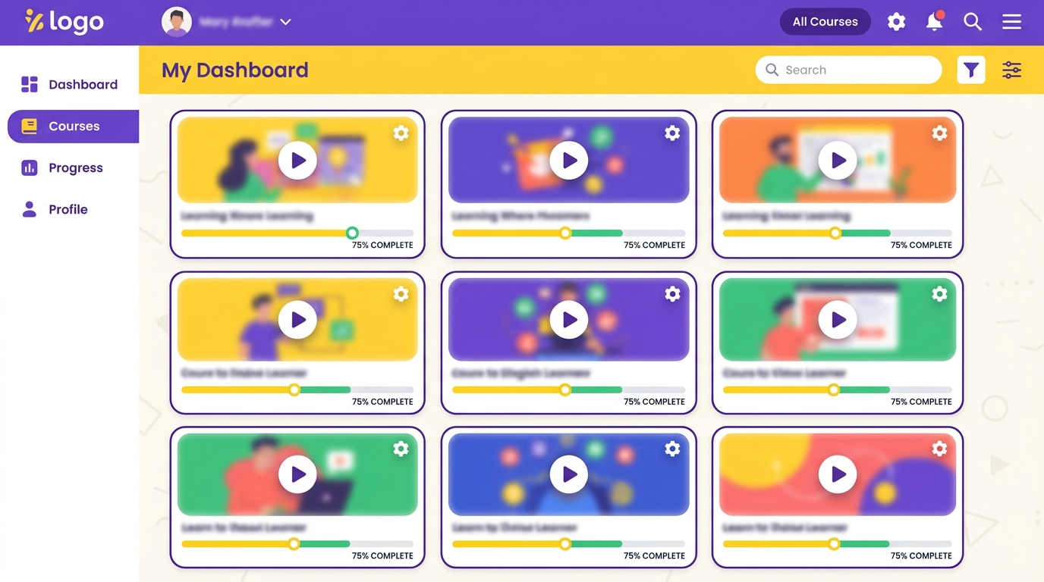The image size is (1044, 582).
Task: Open gear on purple orange-box card
Action: [x=672, y=133]
